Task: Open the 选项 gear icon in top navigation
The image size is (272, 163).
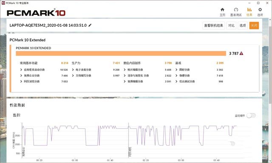Action: [260, 10]
